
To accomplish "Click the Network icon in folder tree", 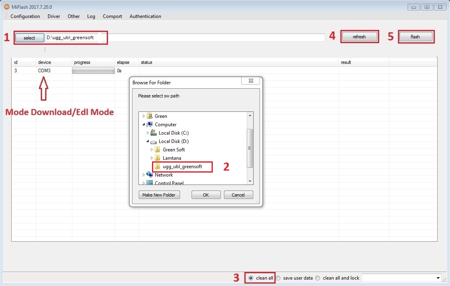I will point(150,175).
